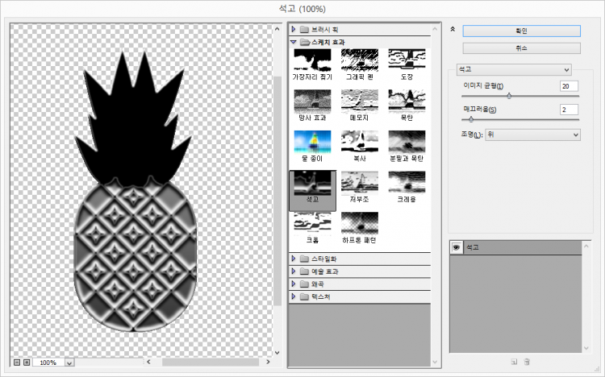Collapse filter thumbnails with double-arrow button

point(453,29)
